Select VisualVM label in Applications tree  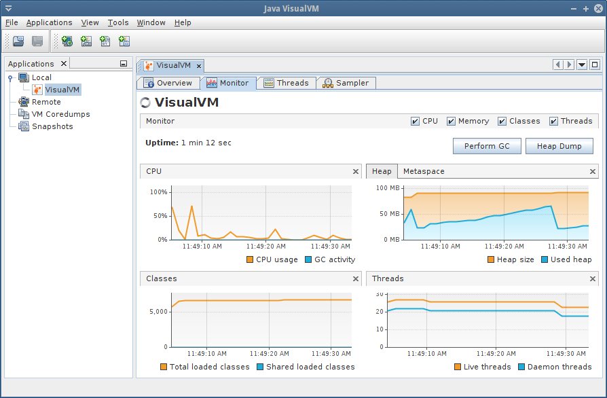(x=62, y=90)
